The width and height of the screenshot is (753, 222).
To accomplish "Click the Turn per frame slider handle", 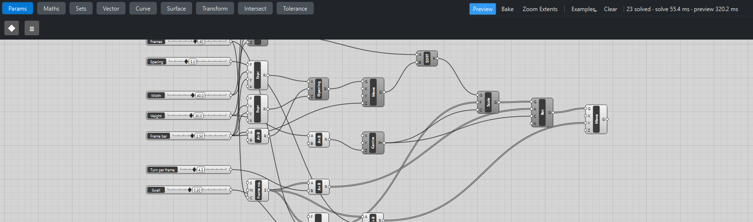I will pyautogui.click(x=195, y=170).
